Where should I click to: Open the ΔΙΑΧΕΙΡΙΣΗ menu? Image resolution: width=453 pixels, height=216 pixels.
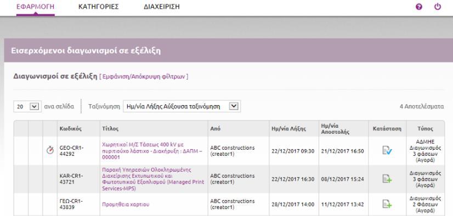point(161,7)
